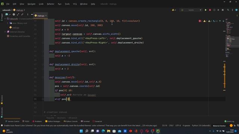
Task: Click the Material Darker theme widget
Action: pos(219,126)
